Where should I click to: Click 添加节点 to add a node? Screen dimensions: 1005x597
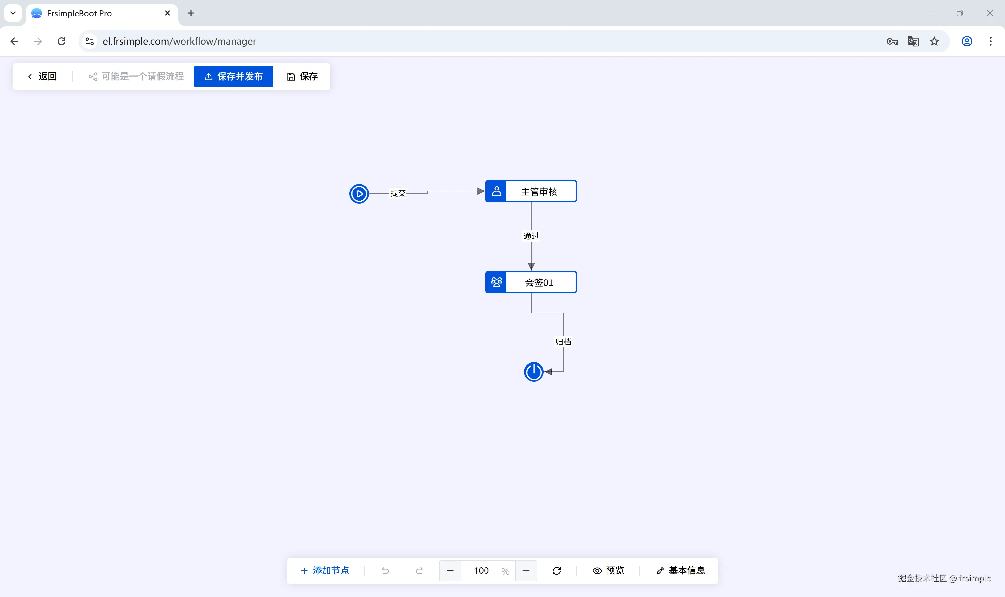pos(325,570)
